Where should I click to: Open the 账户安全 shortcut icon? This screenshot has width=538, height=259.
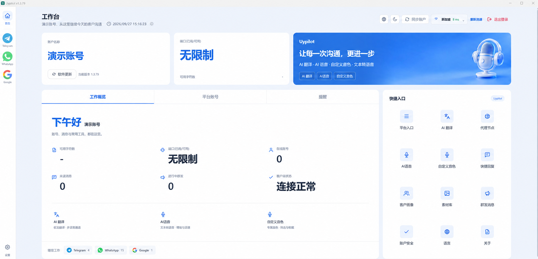click(x=406, y=232)
